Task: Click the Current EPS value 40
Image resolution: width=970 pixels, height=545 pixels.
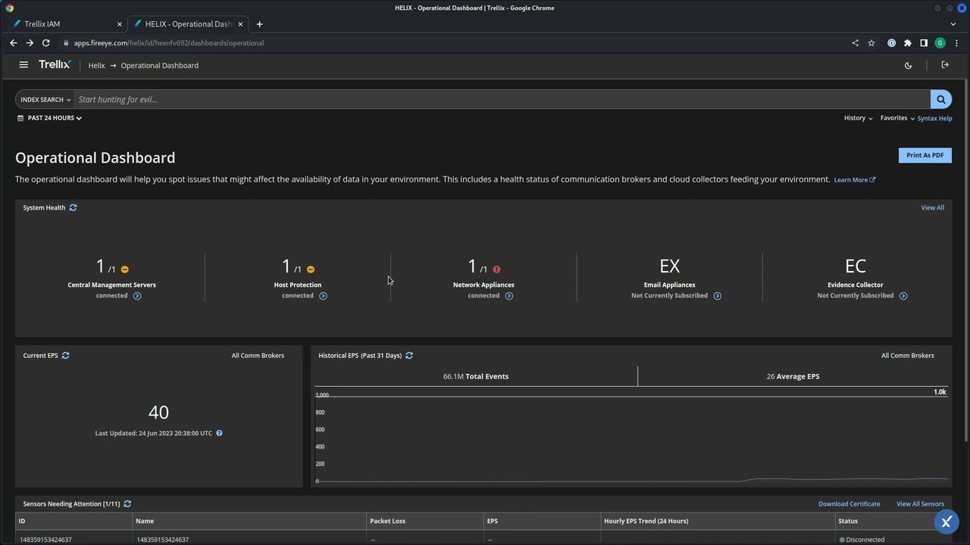Action: (158, 413)
